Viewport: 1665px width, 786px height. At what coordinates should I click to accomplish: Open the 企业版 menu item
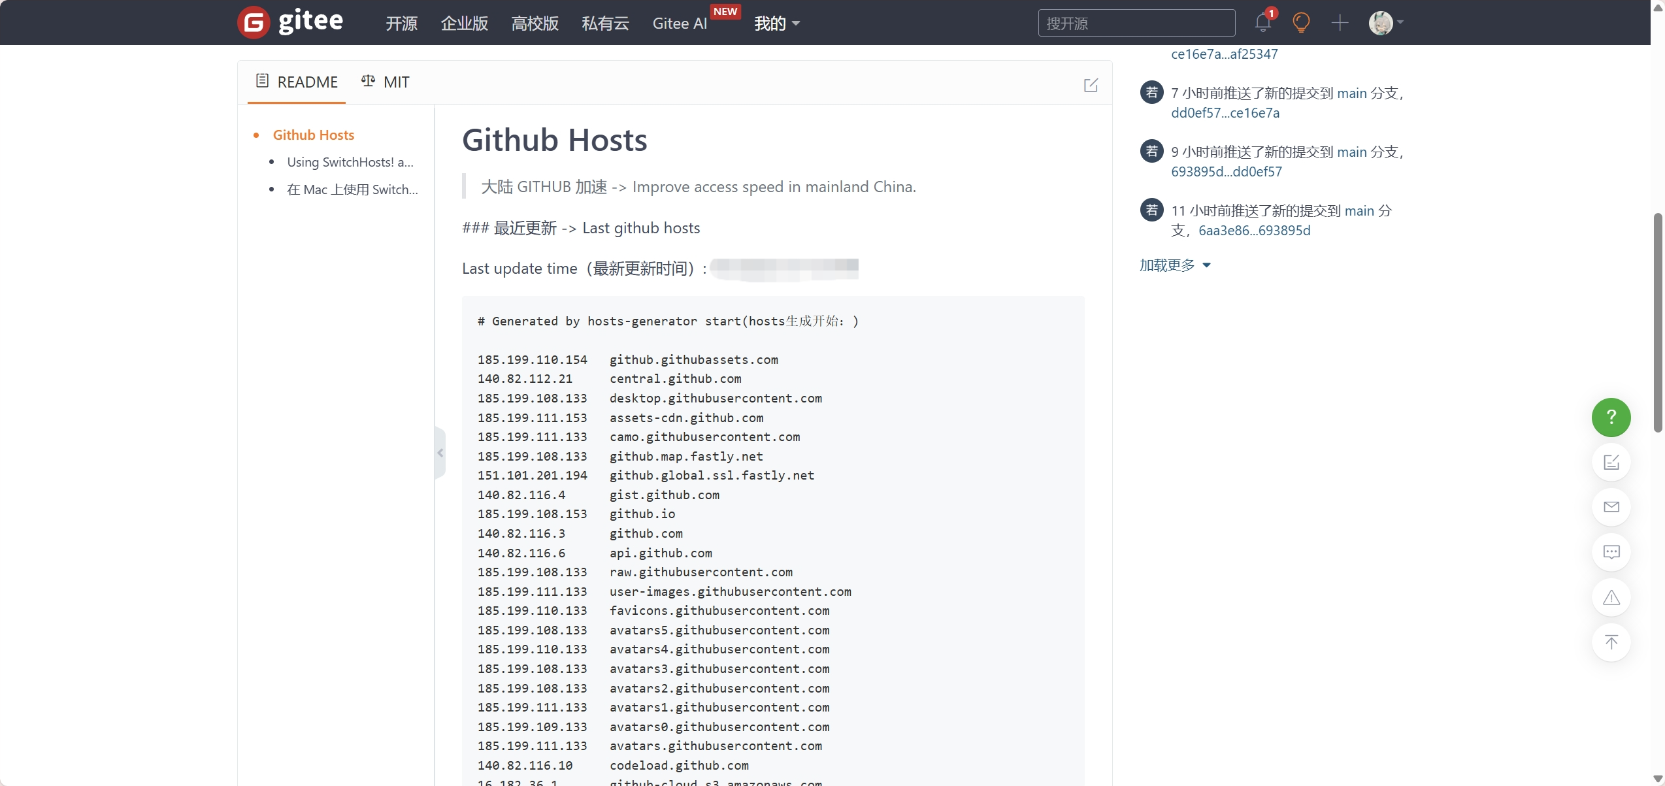pyautogui.click(x=464, y=24)
